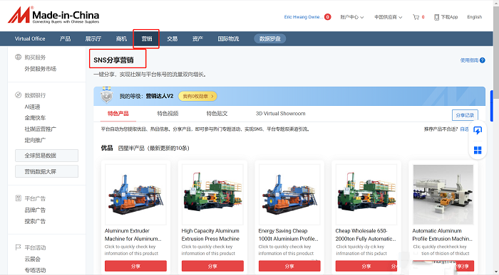Expand the 中国供应商 dropdown
Viewport: 499px width, 275px height.
pyautogui.click(x=388, y=17)
